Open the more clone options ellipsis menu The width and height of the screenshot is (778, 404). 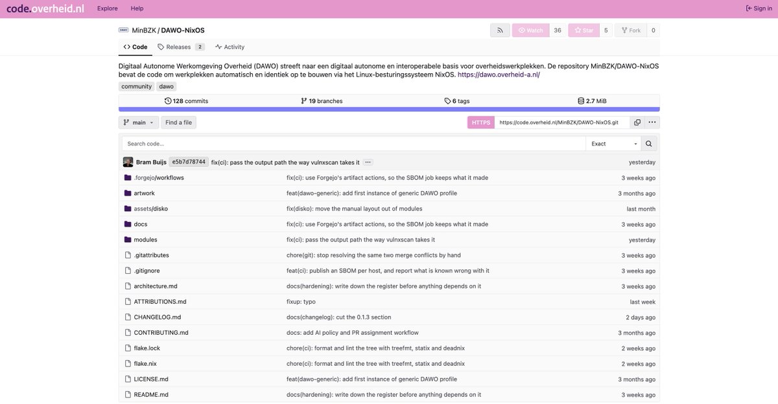click(652, 122)
